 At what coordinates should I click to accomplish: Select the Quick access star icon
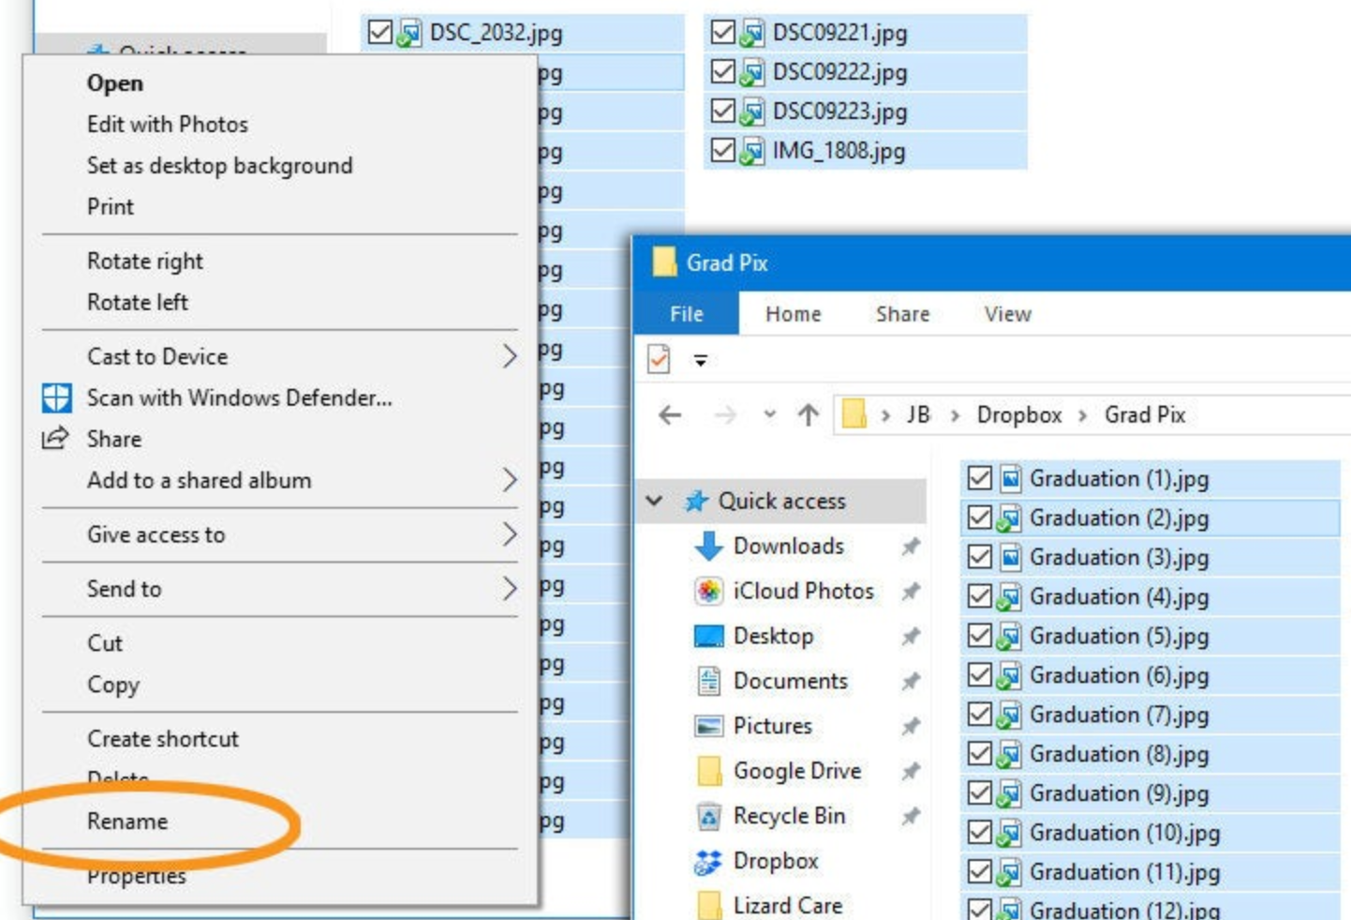(x=697, y=500)
